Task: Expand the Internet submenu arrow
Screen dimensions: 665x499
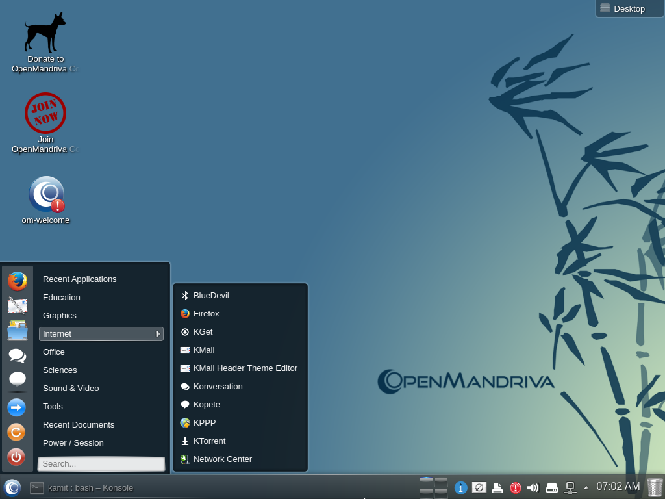Action: click(x=157, y=334)
